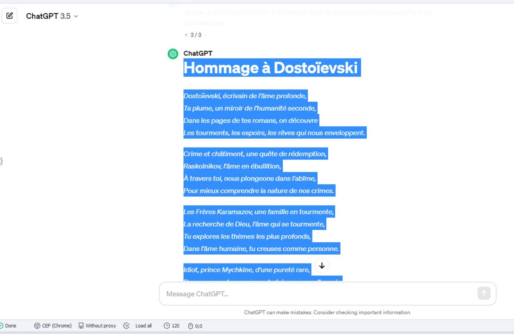Toggle the Load all option
This screenshot has width=514, height=334.
137,326
